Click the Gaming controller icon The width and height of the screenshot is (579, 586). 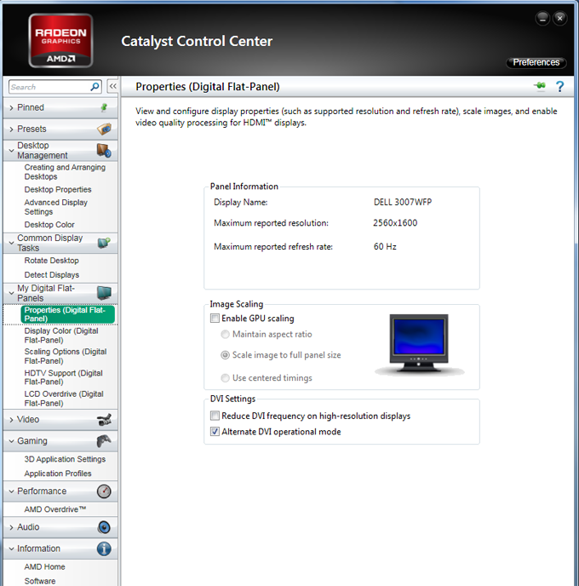click(x=104, y=441)
